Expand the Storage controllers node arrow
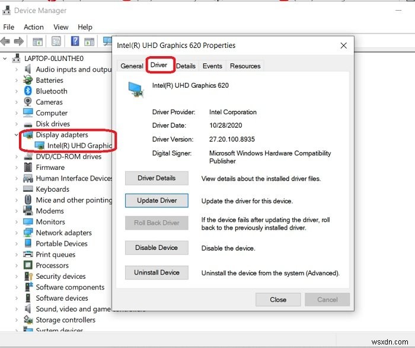The image size is (415, 348). pyautogui.click(x=17, y=320)
